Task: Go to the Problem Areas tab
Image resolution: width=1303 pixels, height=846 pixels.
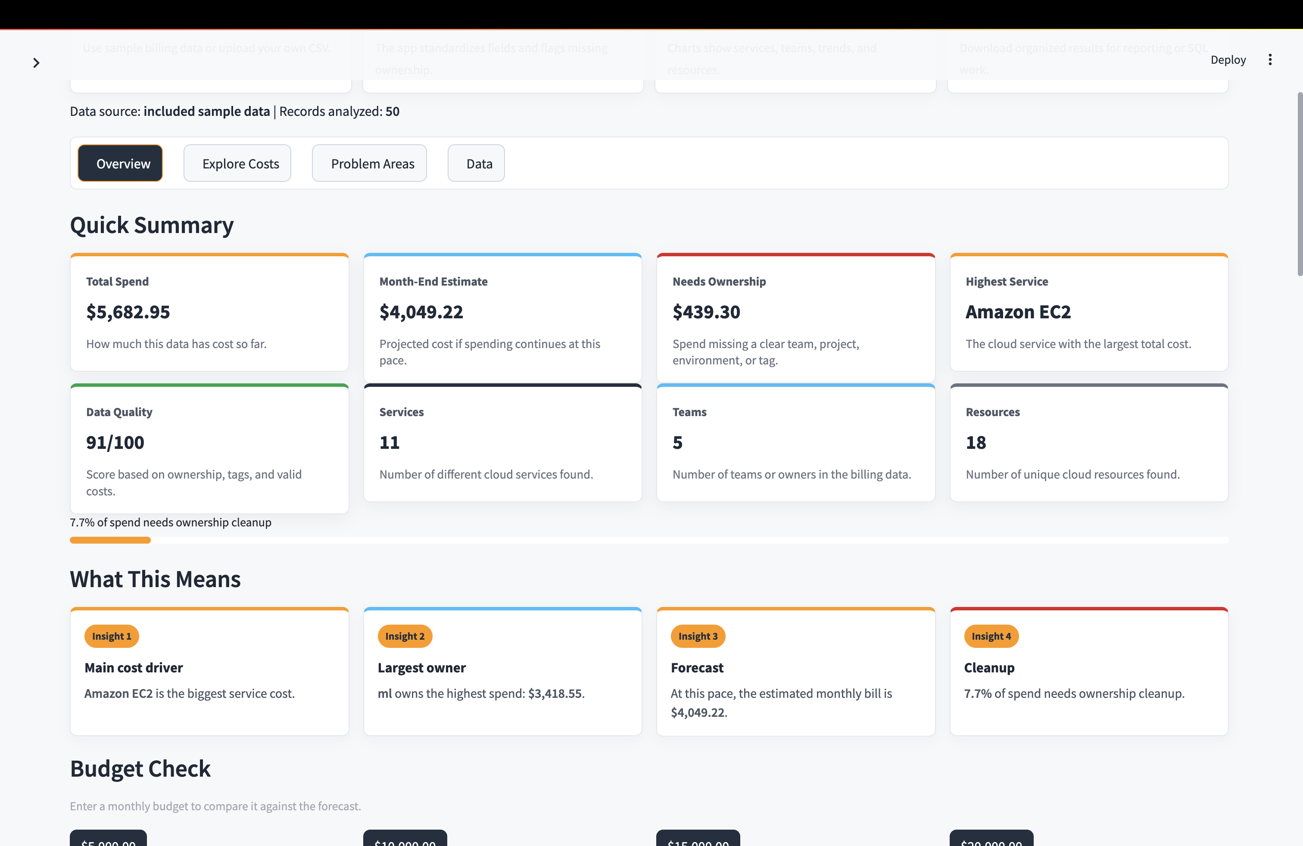Action: click(370, 163)
